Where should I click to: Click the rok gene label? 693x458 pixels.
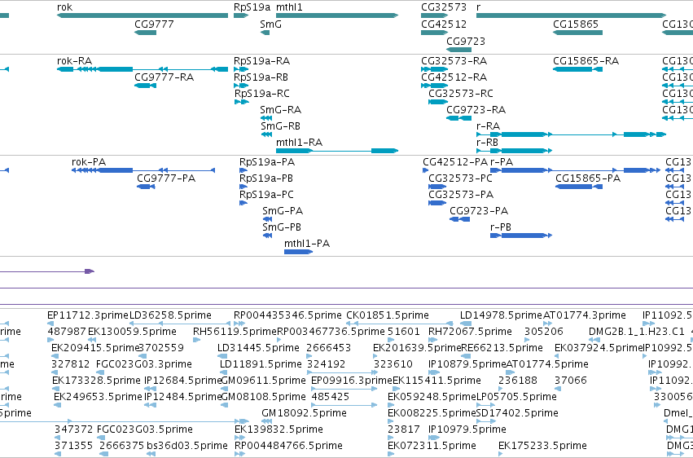64,7
